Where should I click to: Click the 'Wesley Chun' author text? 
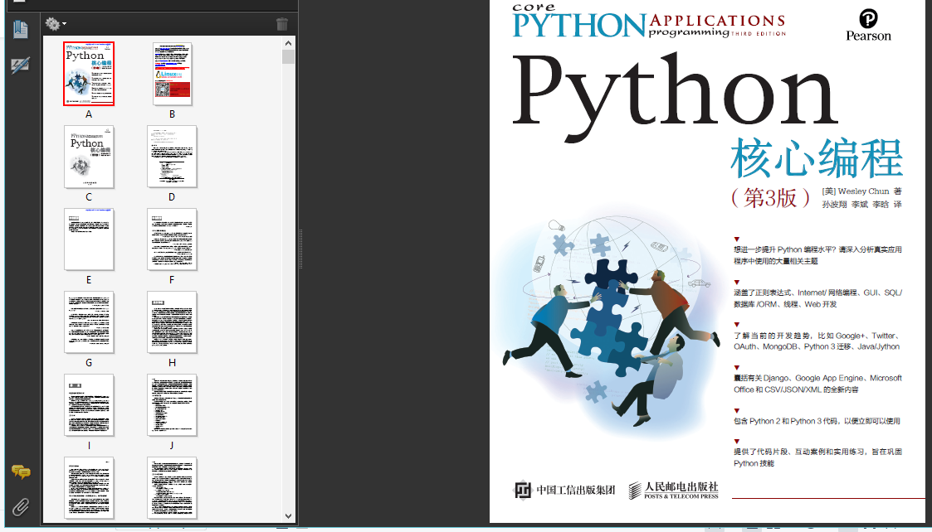pyautogui.click(x=863, y=191)
